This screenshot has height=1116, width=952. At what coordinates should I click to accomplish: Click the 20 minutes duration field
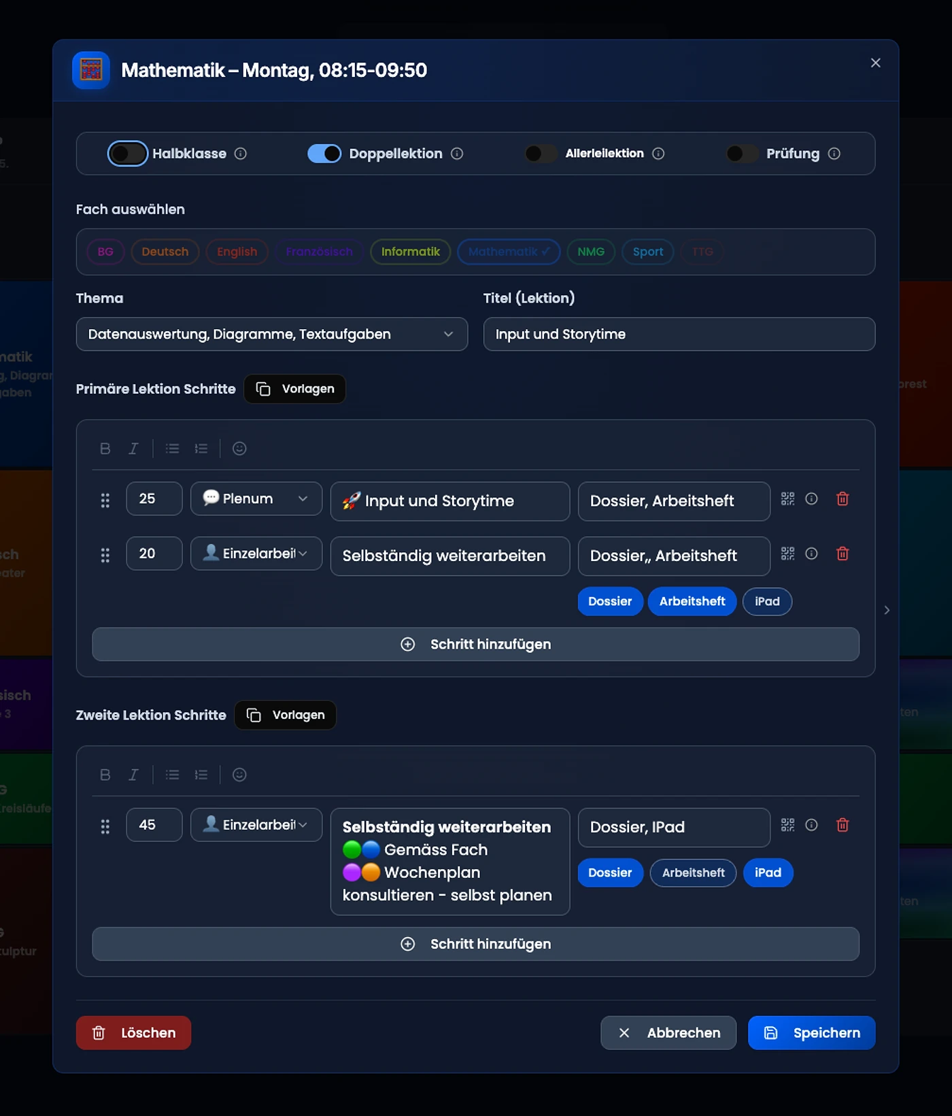click(154, 554)
